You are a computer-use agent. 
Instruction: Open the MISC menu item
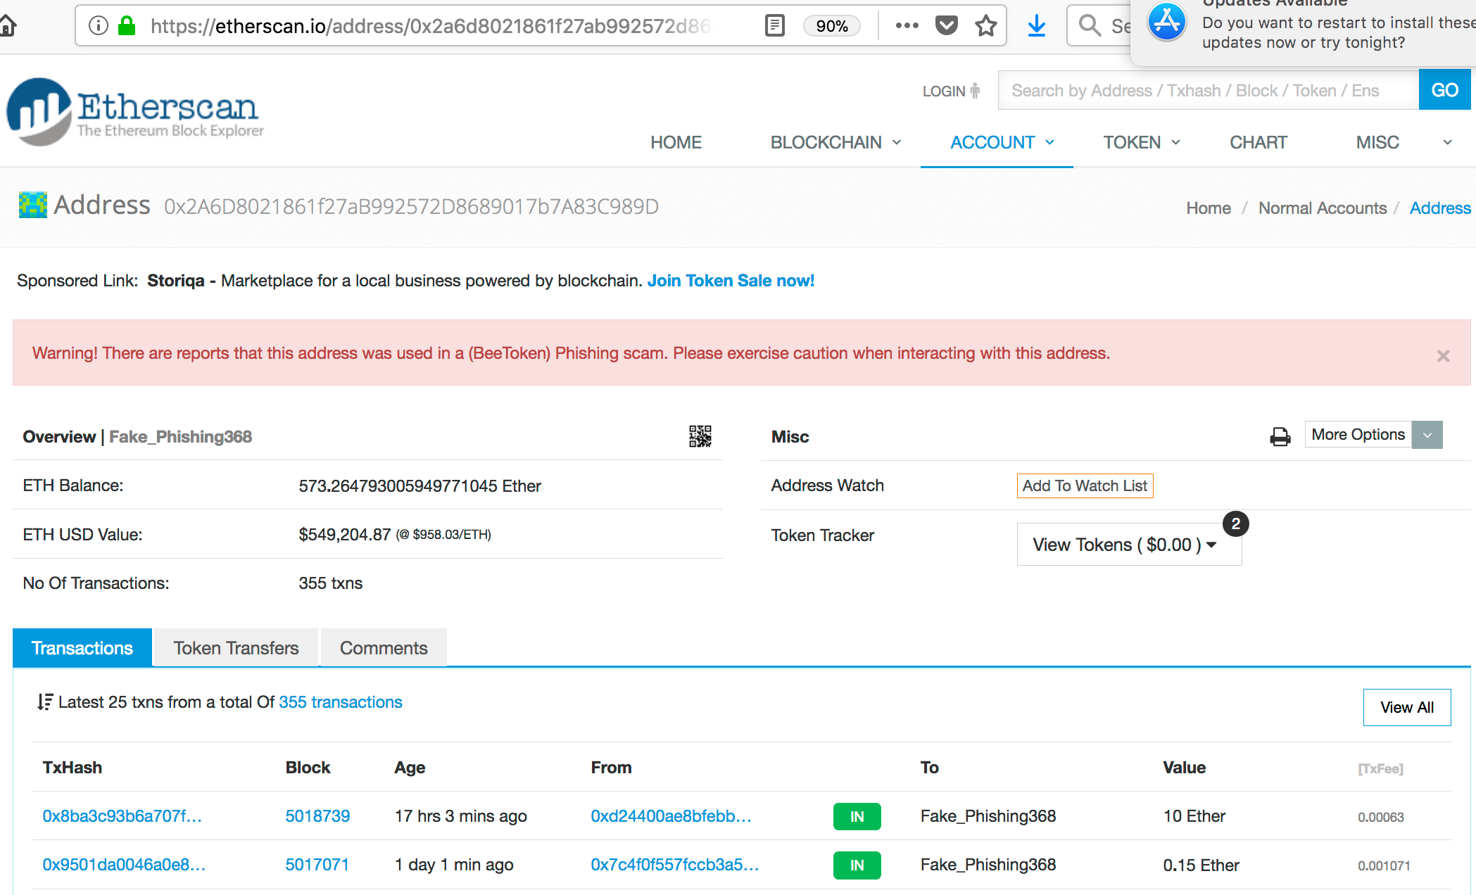click(x=1377, y=142)
